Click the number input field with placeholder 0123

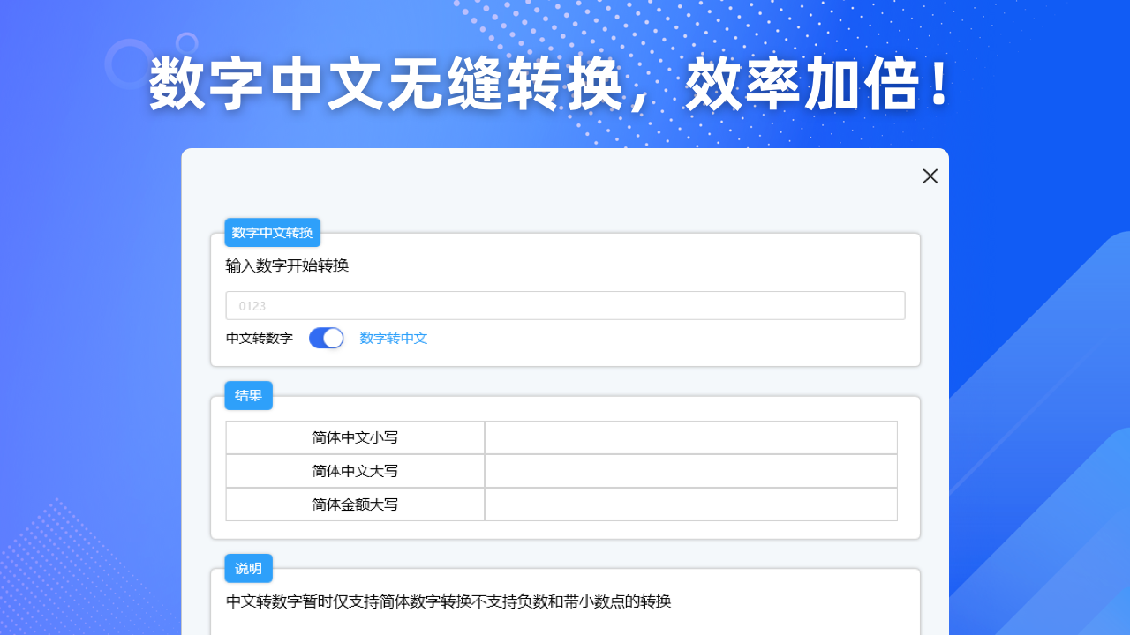[x=564, y=305]
